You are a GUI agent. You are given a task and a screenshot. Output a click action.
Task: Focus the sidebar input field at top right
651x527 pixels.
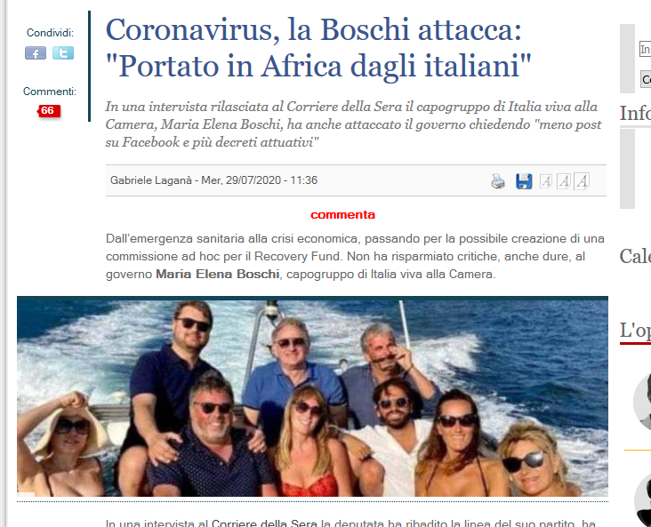[x=645, y=49]
